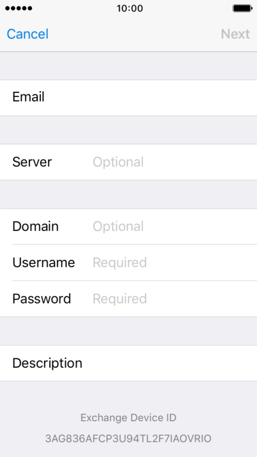This screenshot has height=457, width=257.
Task: Tap the Password label
Action: pyautogui.click(x=42, y=298)
